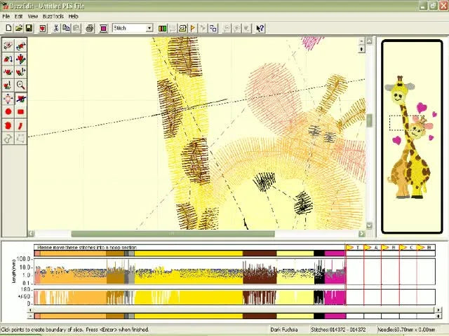Open a file with the folder icon

(18, 28)
